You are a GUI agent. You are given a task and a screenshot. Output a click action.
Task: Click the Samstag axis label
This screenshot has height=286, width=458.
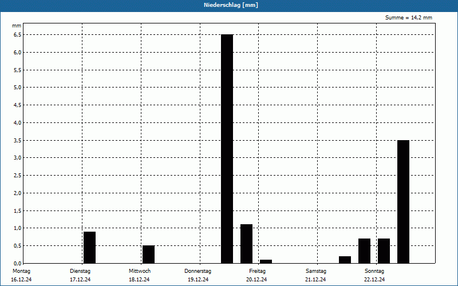click(316, 271)
